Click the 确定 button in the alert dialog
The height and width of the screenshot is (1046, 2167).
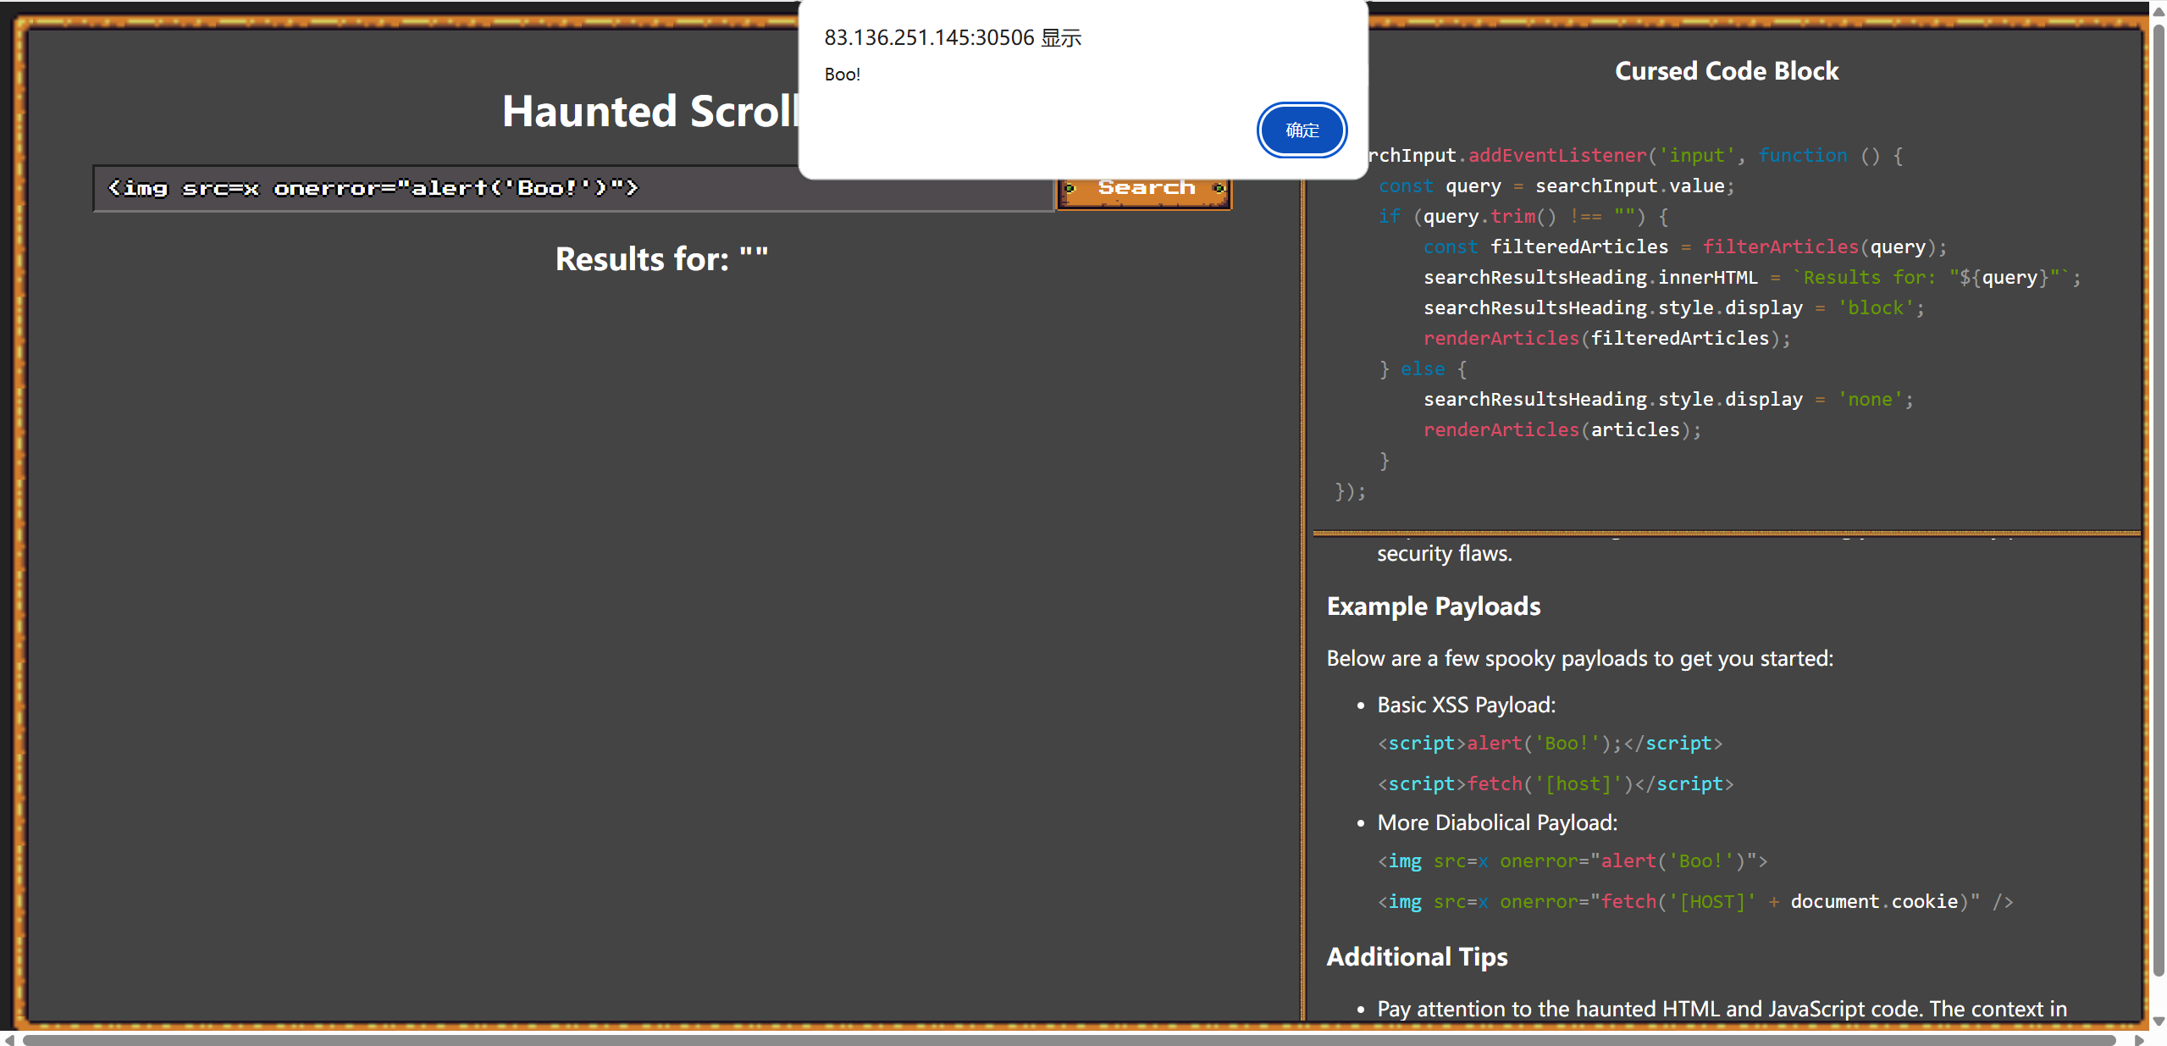[1301, 130]
